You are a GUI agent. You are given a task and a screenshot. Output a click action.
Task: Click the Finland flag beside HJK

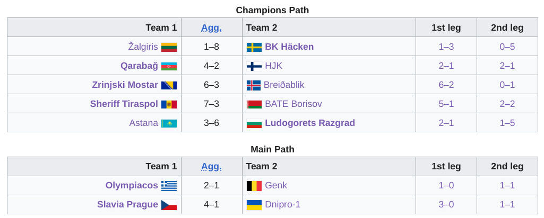pos(254,66)
